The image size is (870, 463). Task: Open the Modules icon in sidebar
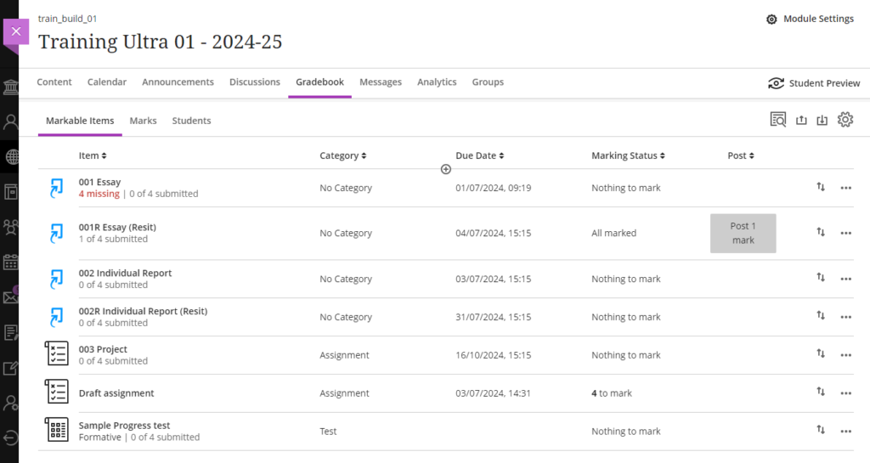(x=10, y=192)
